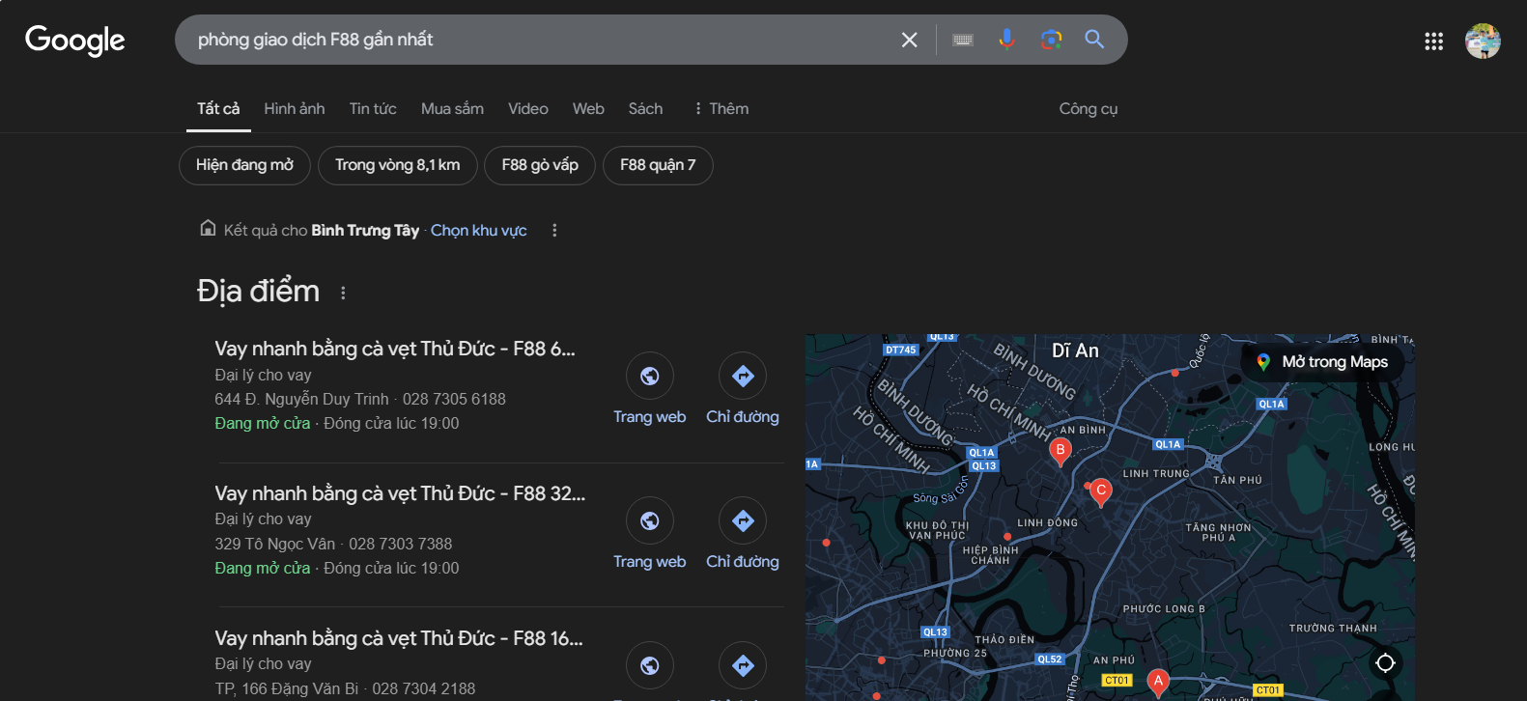Expand the Thêm menu for more tabs
Viewport: 1527px width, 701px height.
tap(721, 108)
